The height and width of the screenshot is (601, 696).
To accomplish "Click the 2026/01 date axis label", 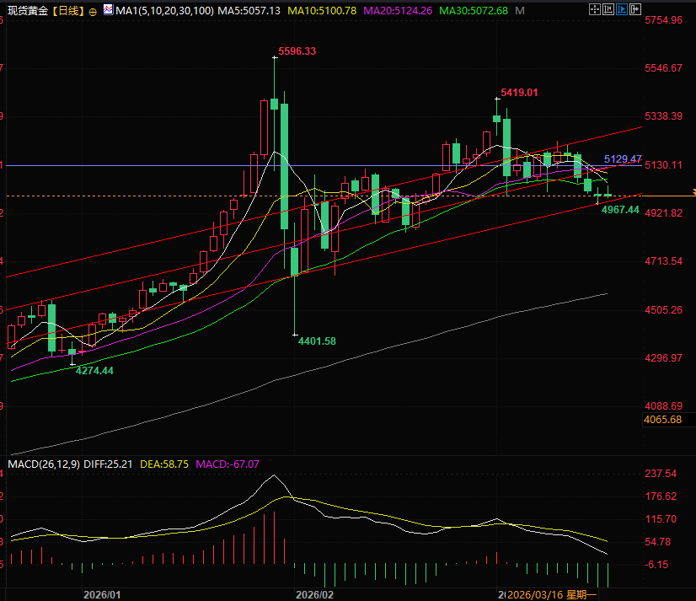I will (102, 595).
